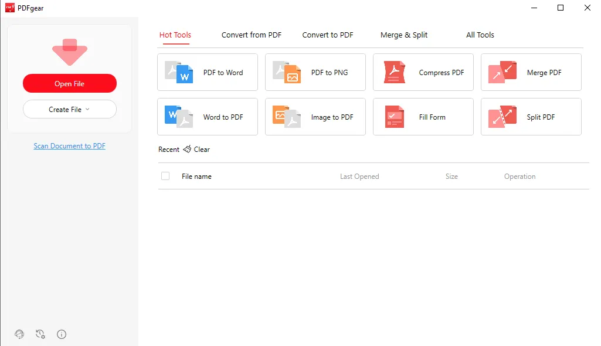Toggle the File name select-all checkbox

coord(165,176)
